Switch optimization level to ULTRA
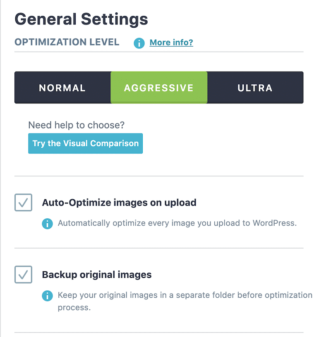Image resolution: width=331 pixels, height=337 pixels. (255, 88)
